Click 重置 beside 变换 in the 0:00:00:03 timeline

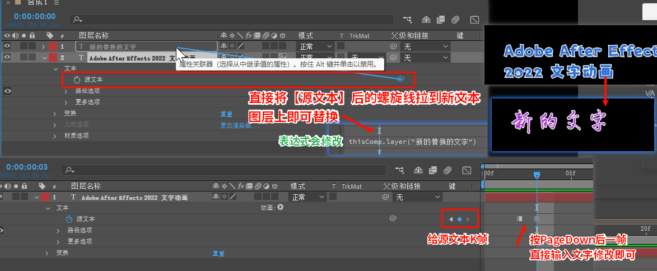tap(218, 254)
